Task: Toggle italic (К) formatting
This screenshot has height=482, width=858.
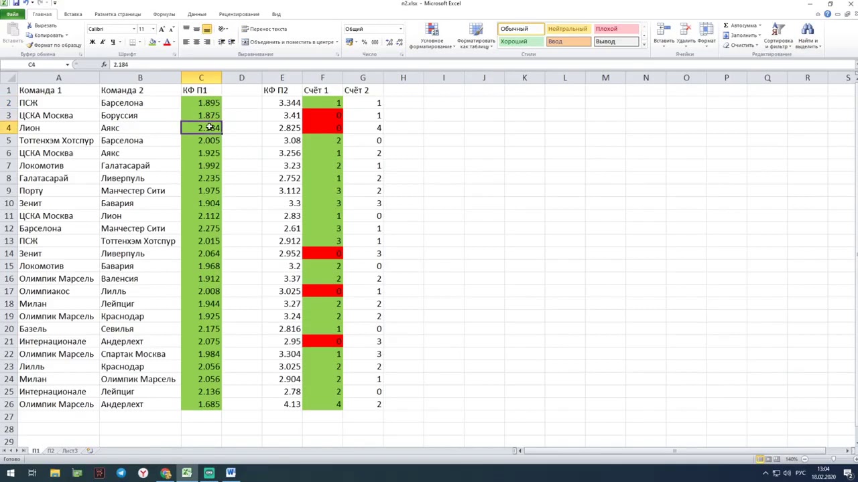Action: (x=103, y=42)
